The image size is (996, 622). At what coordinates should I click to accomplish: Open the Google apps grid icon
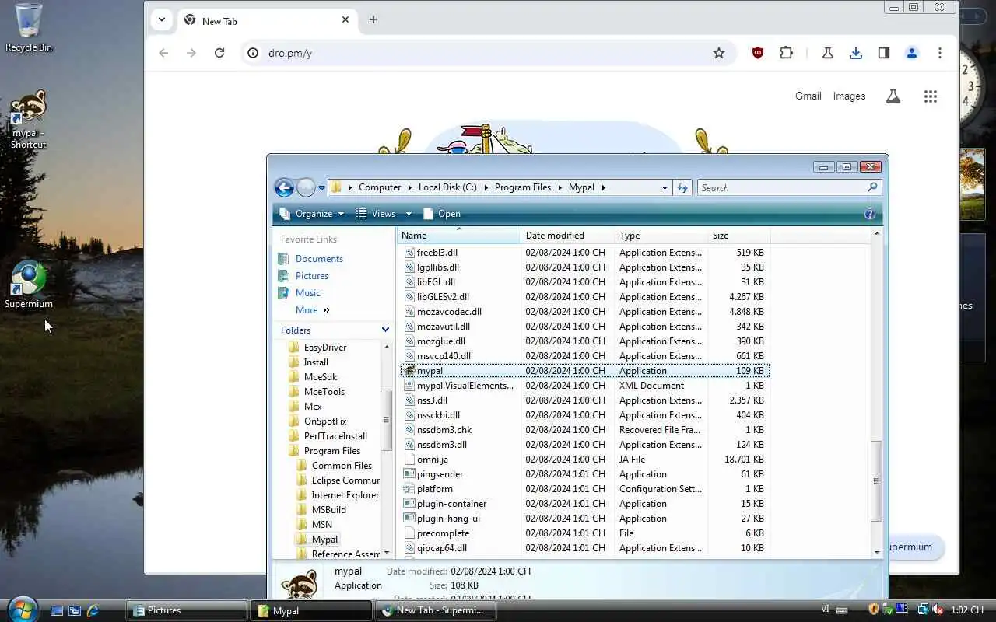click(x=931, y=96)
